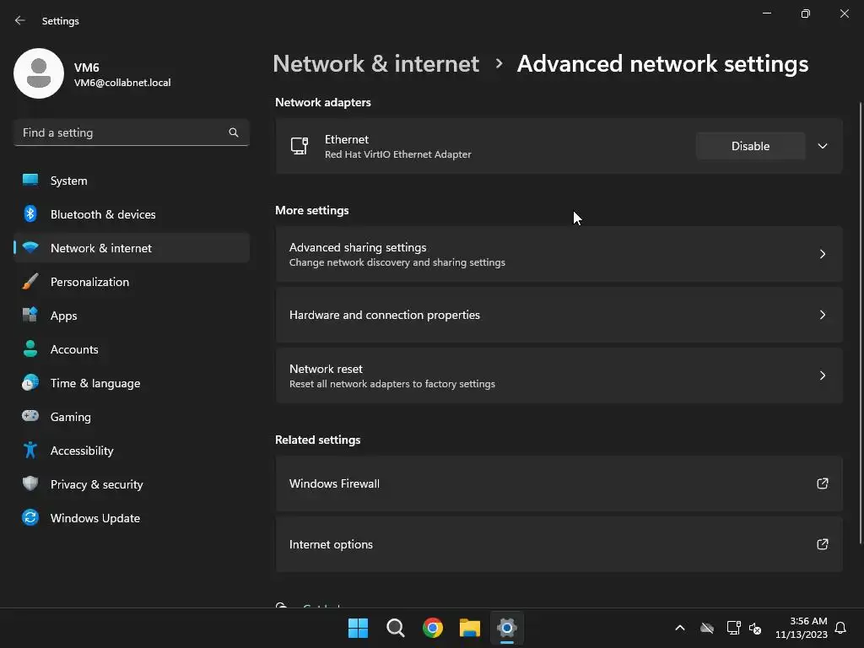Expand the Ethernet adapter details chevron

pos(822,146)
